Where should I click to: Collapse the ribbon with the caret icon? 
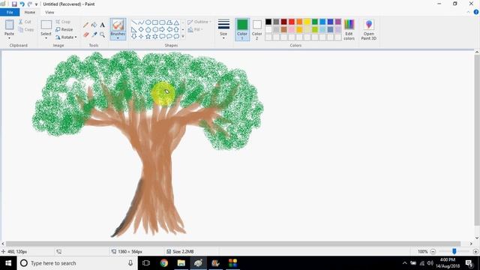468,12
